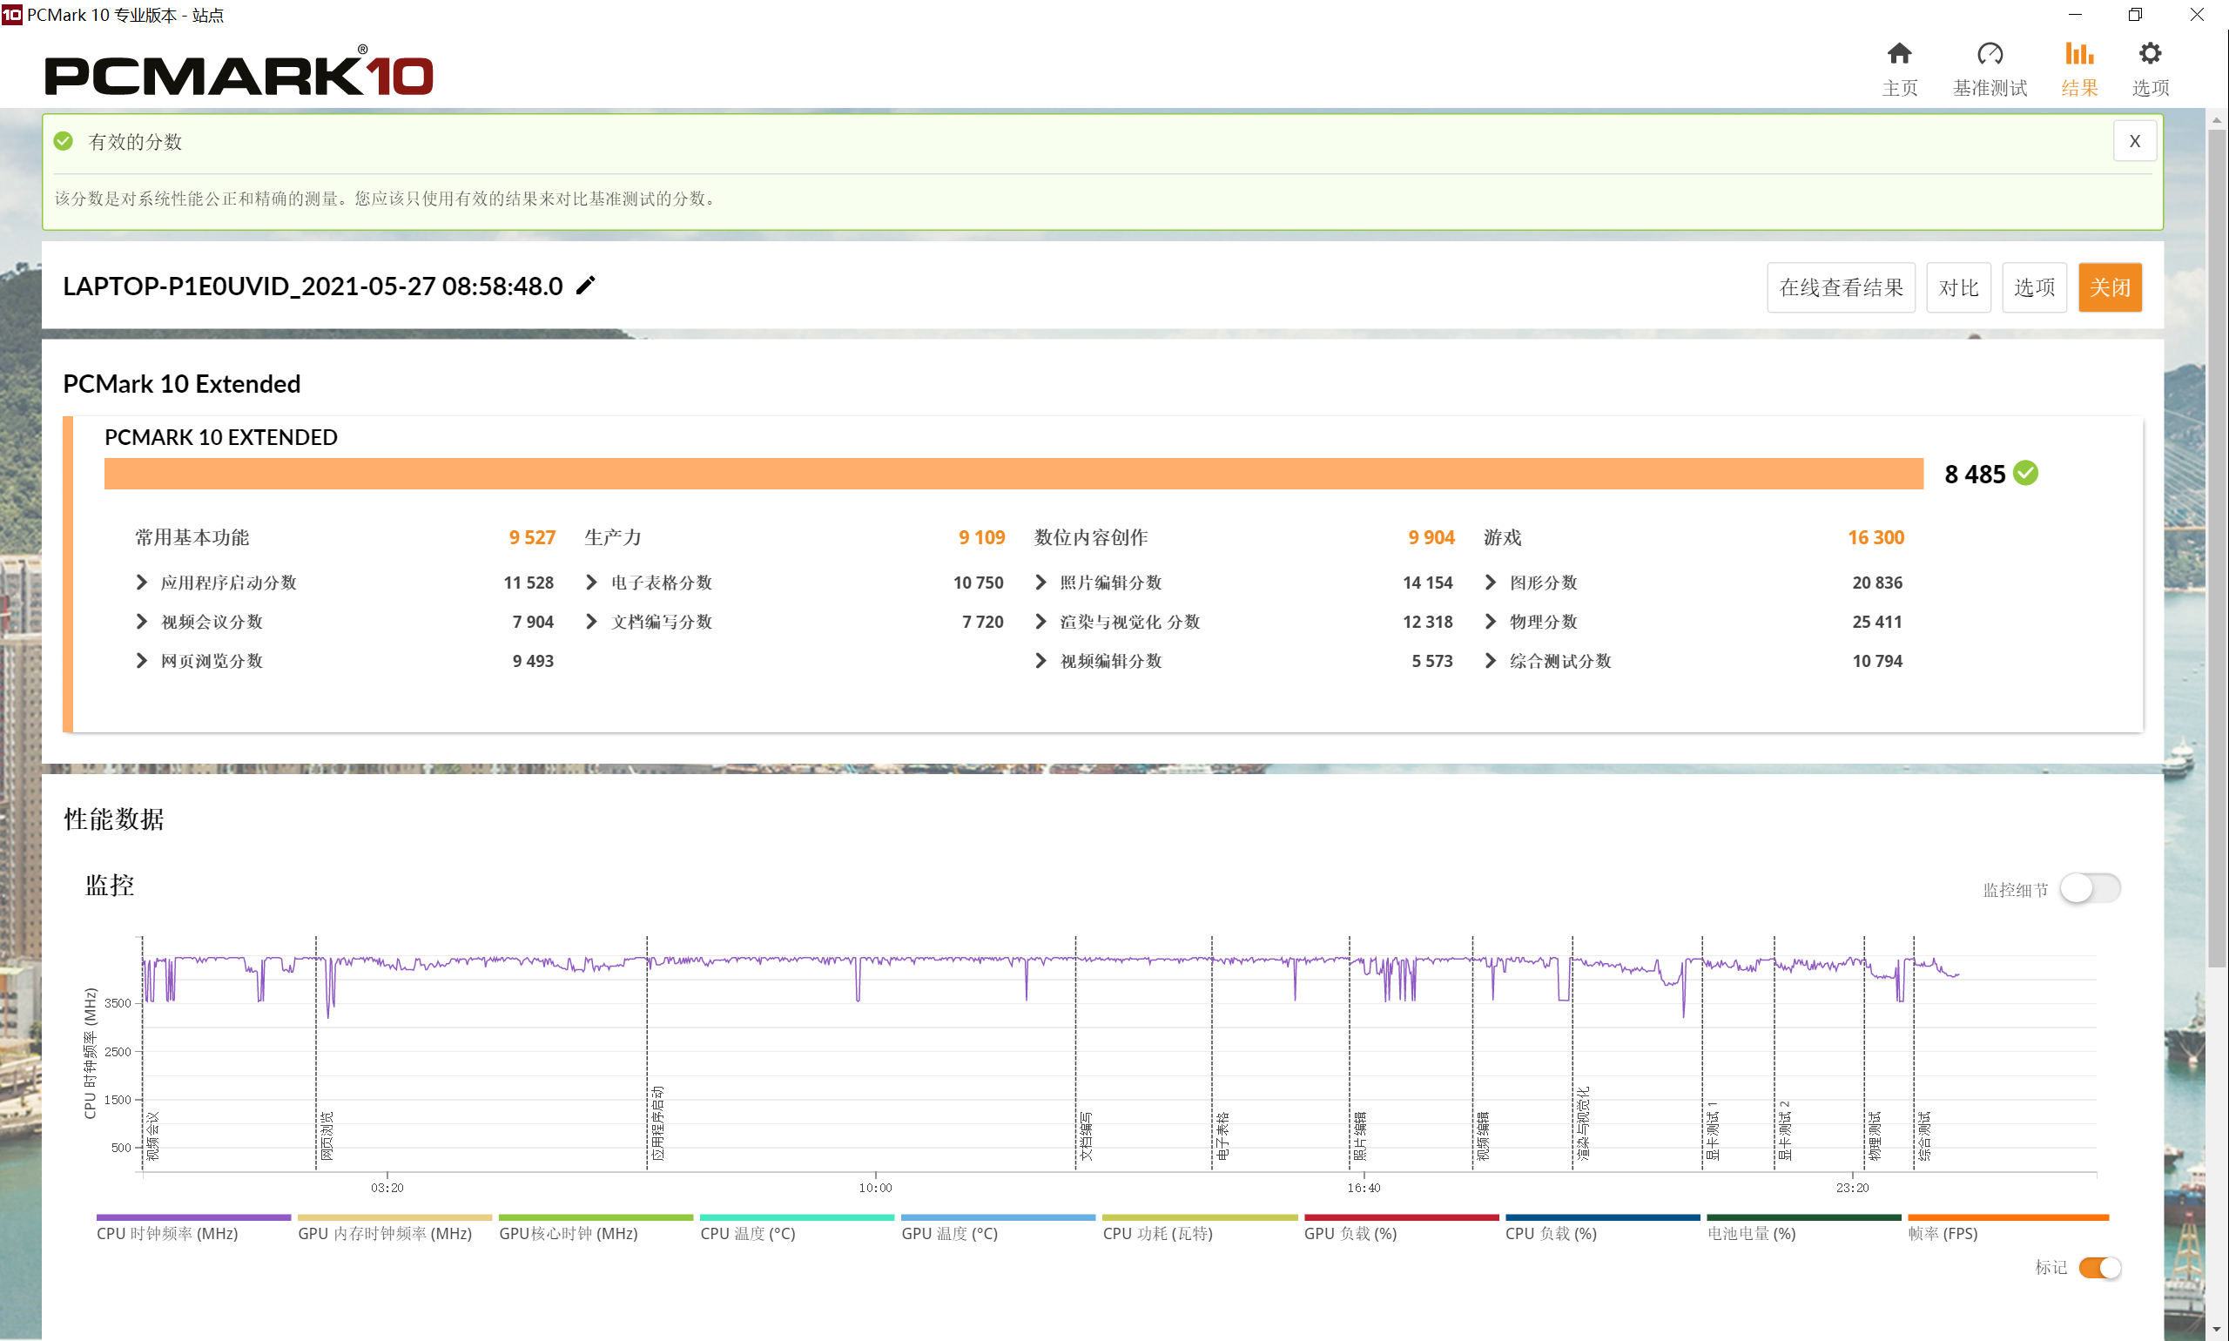2229x1341 pixels.
Task: Select the Results (结果) bar chart icon
Action: pyautogui.click(x=2078, y=54)
